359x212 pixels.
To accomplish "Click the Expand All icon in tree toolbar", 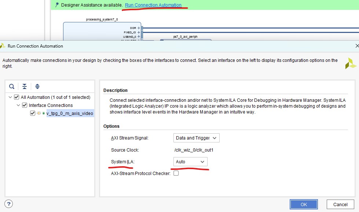I will (x=37, y=86).
